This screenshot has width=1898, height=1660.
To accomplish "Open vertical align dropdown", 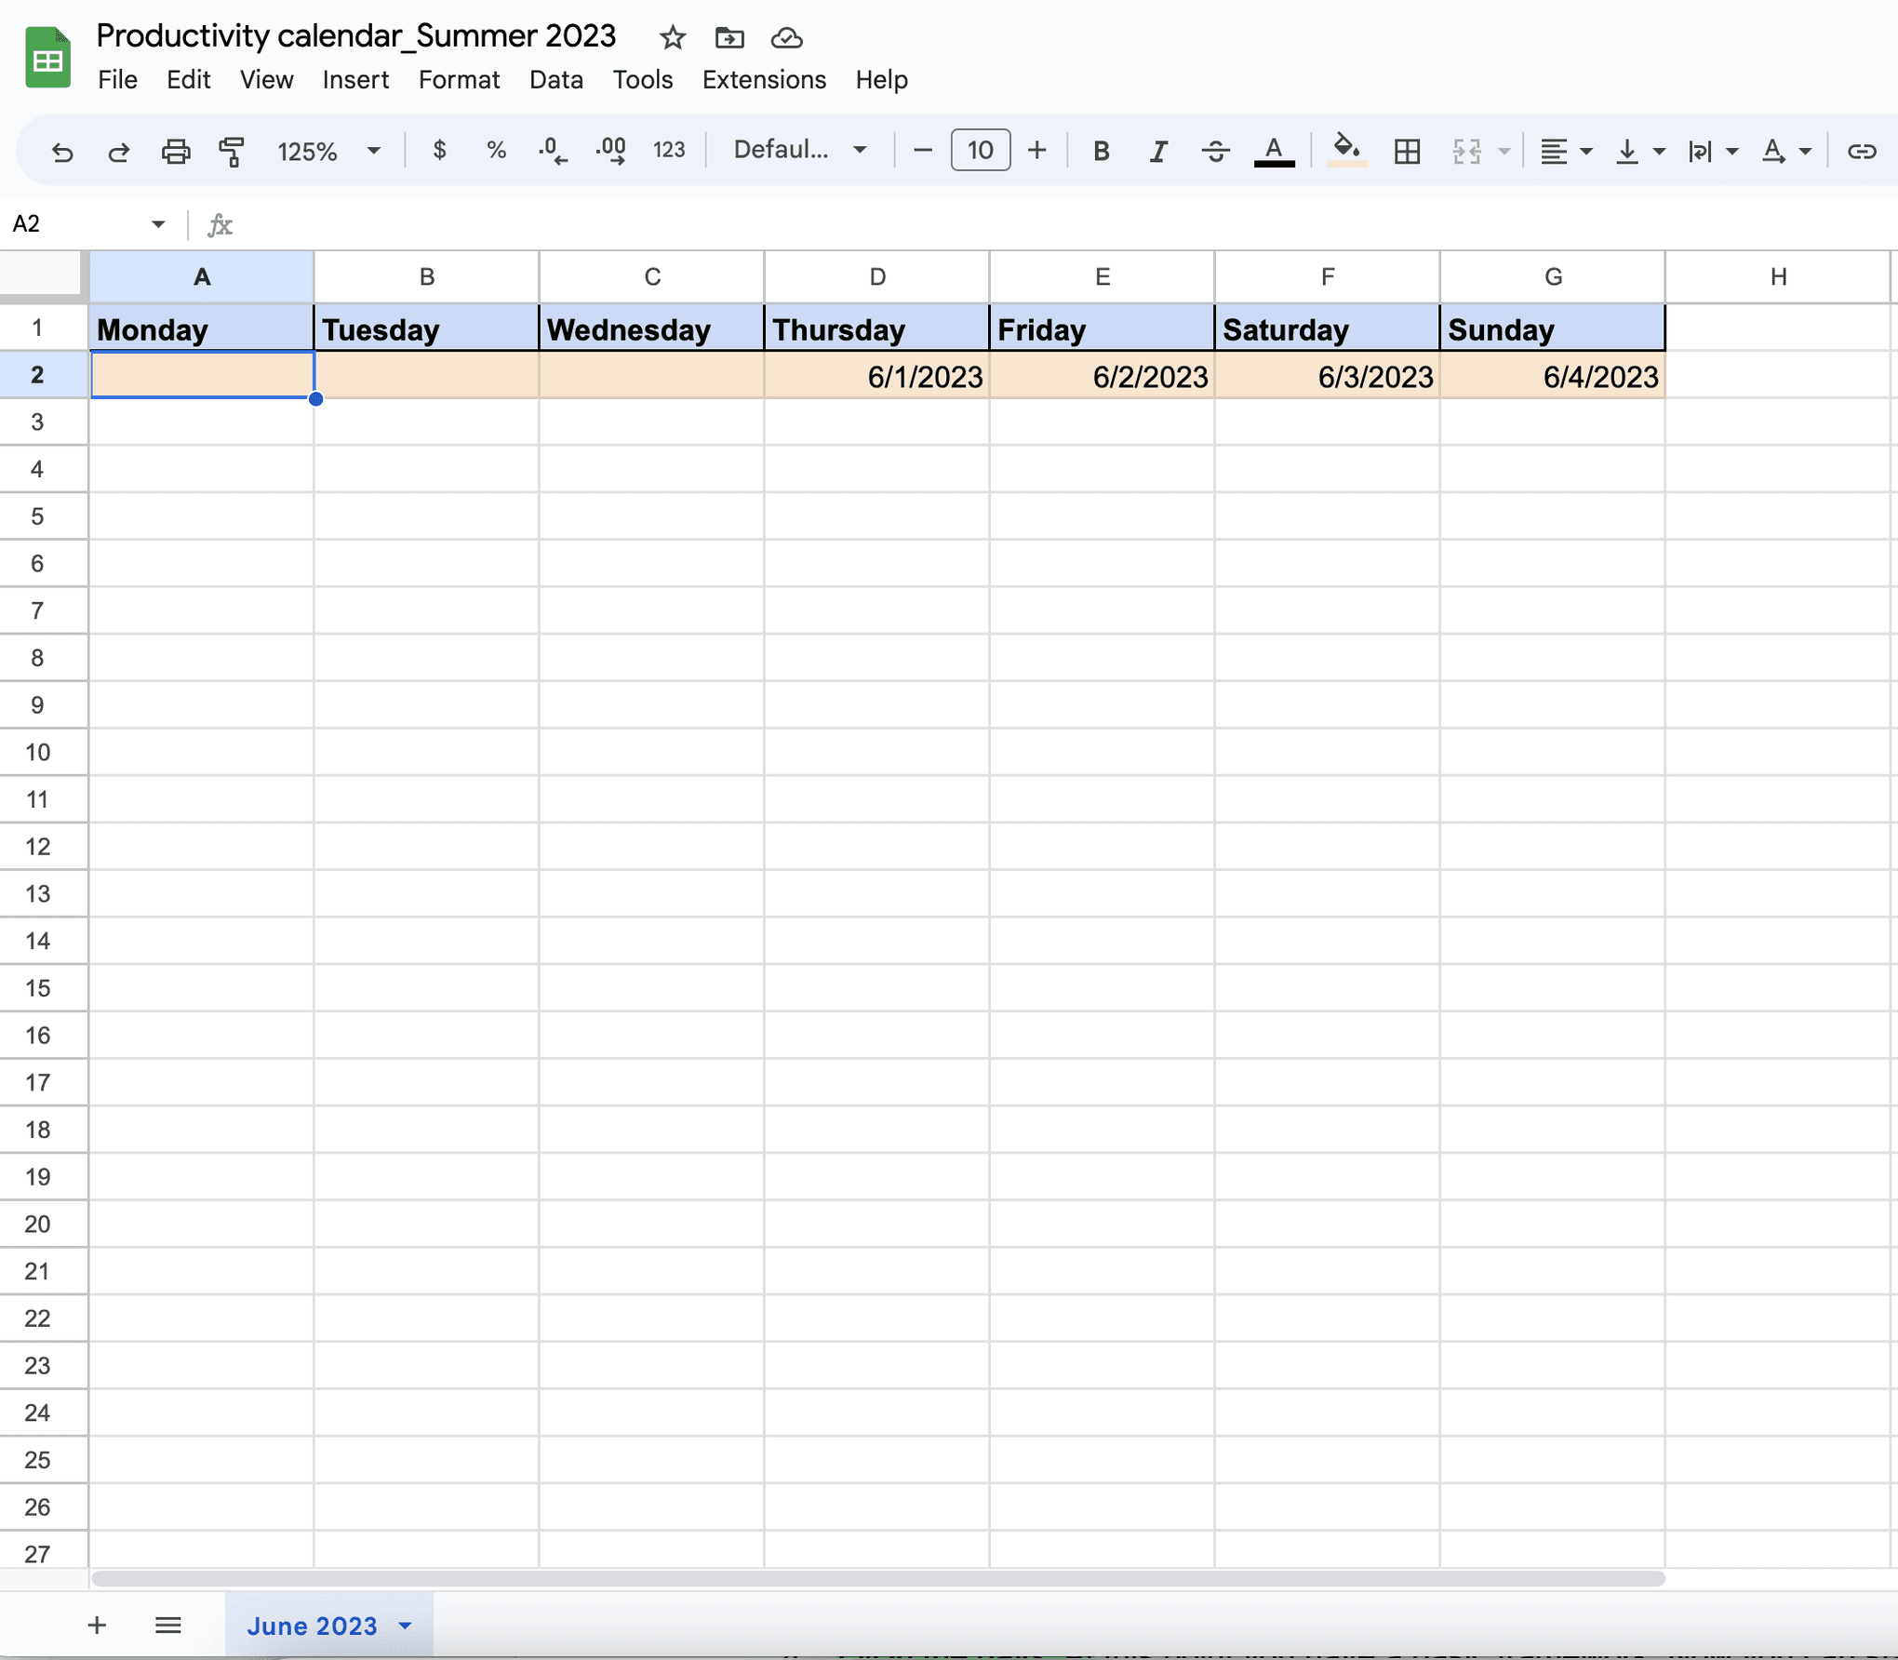I will point(1638,151).
